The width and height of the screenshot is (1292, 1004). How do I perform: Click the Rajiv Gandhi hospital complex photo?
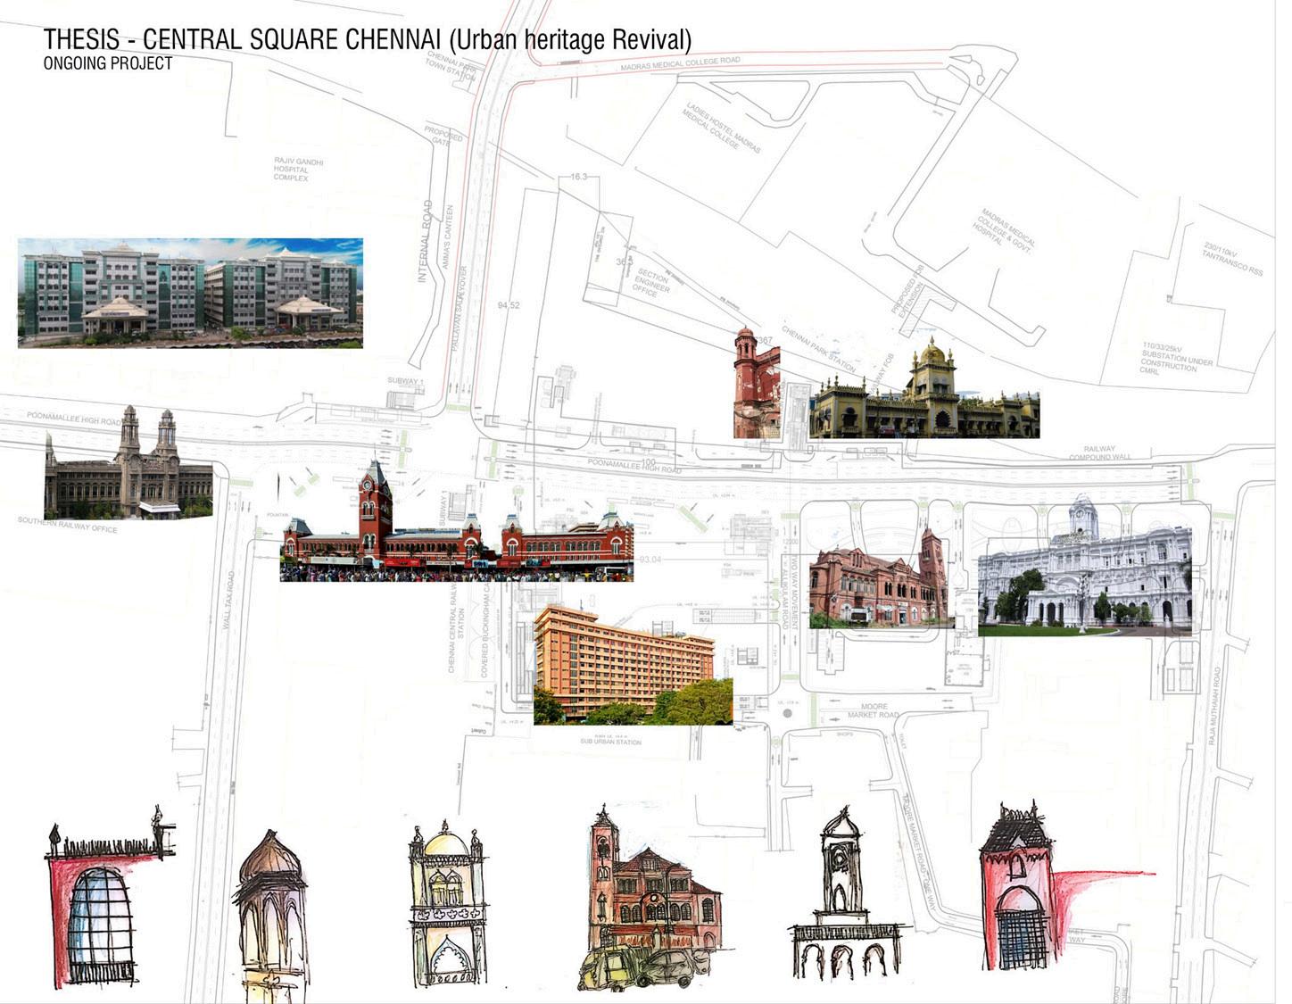click(190, 293)
